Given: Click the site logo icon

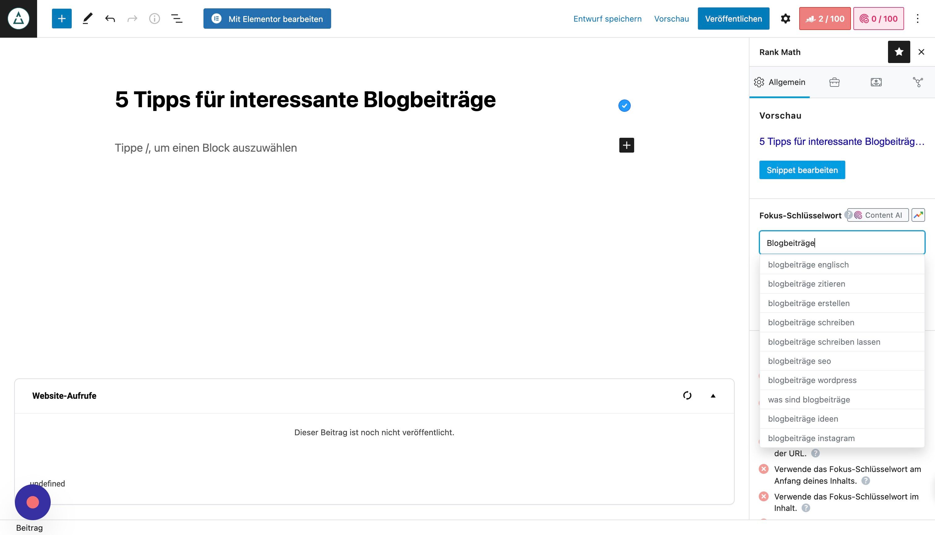Looking at the screenshot, I should click(x=18, y=18).
